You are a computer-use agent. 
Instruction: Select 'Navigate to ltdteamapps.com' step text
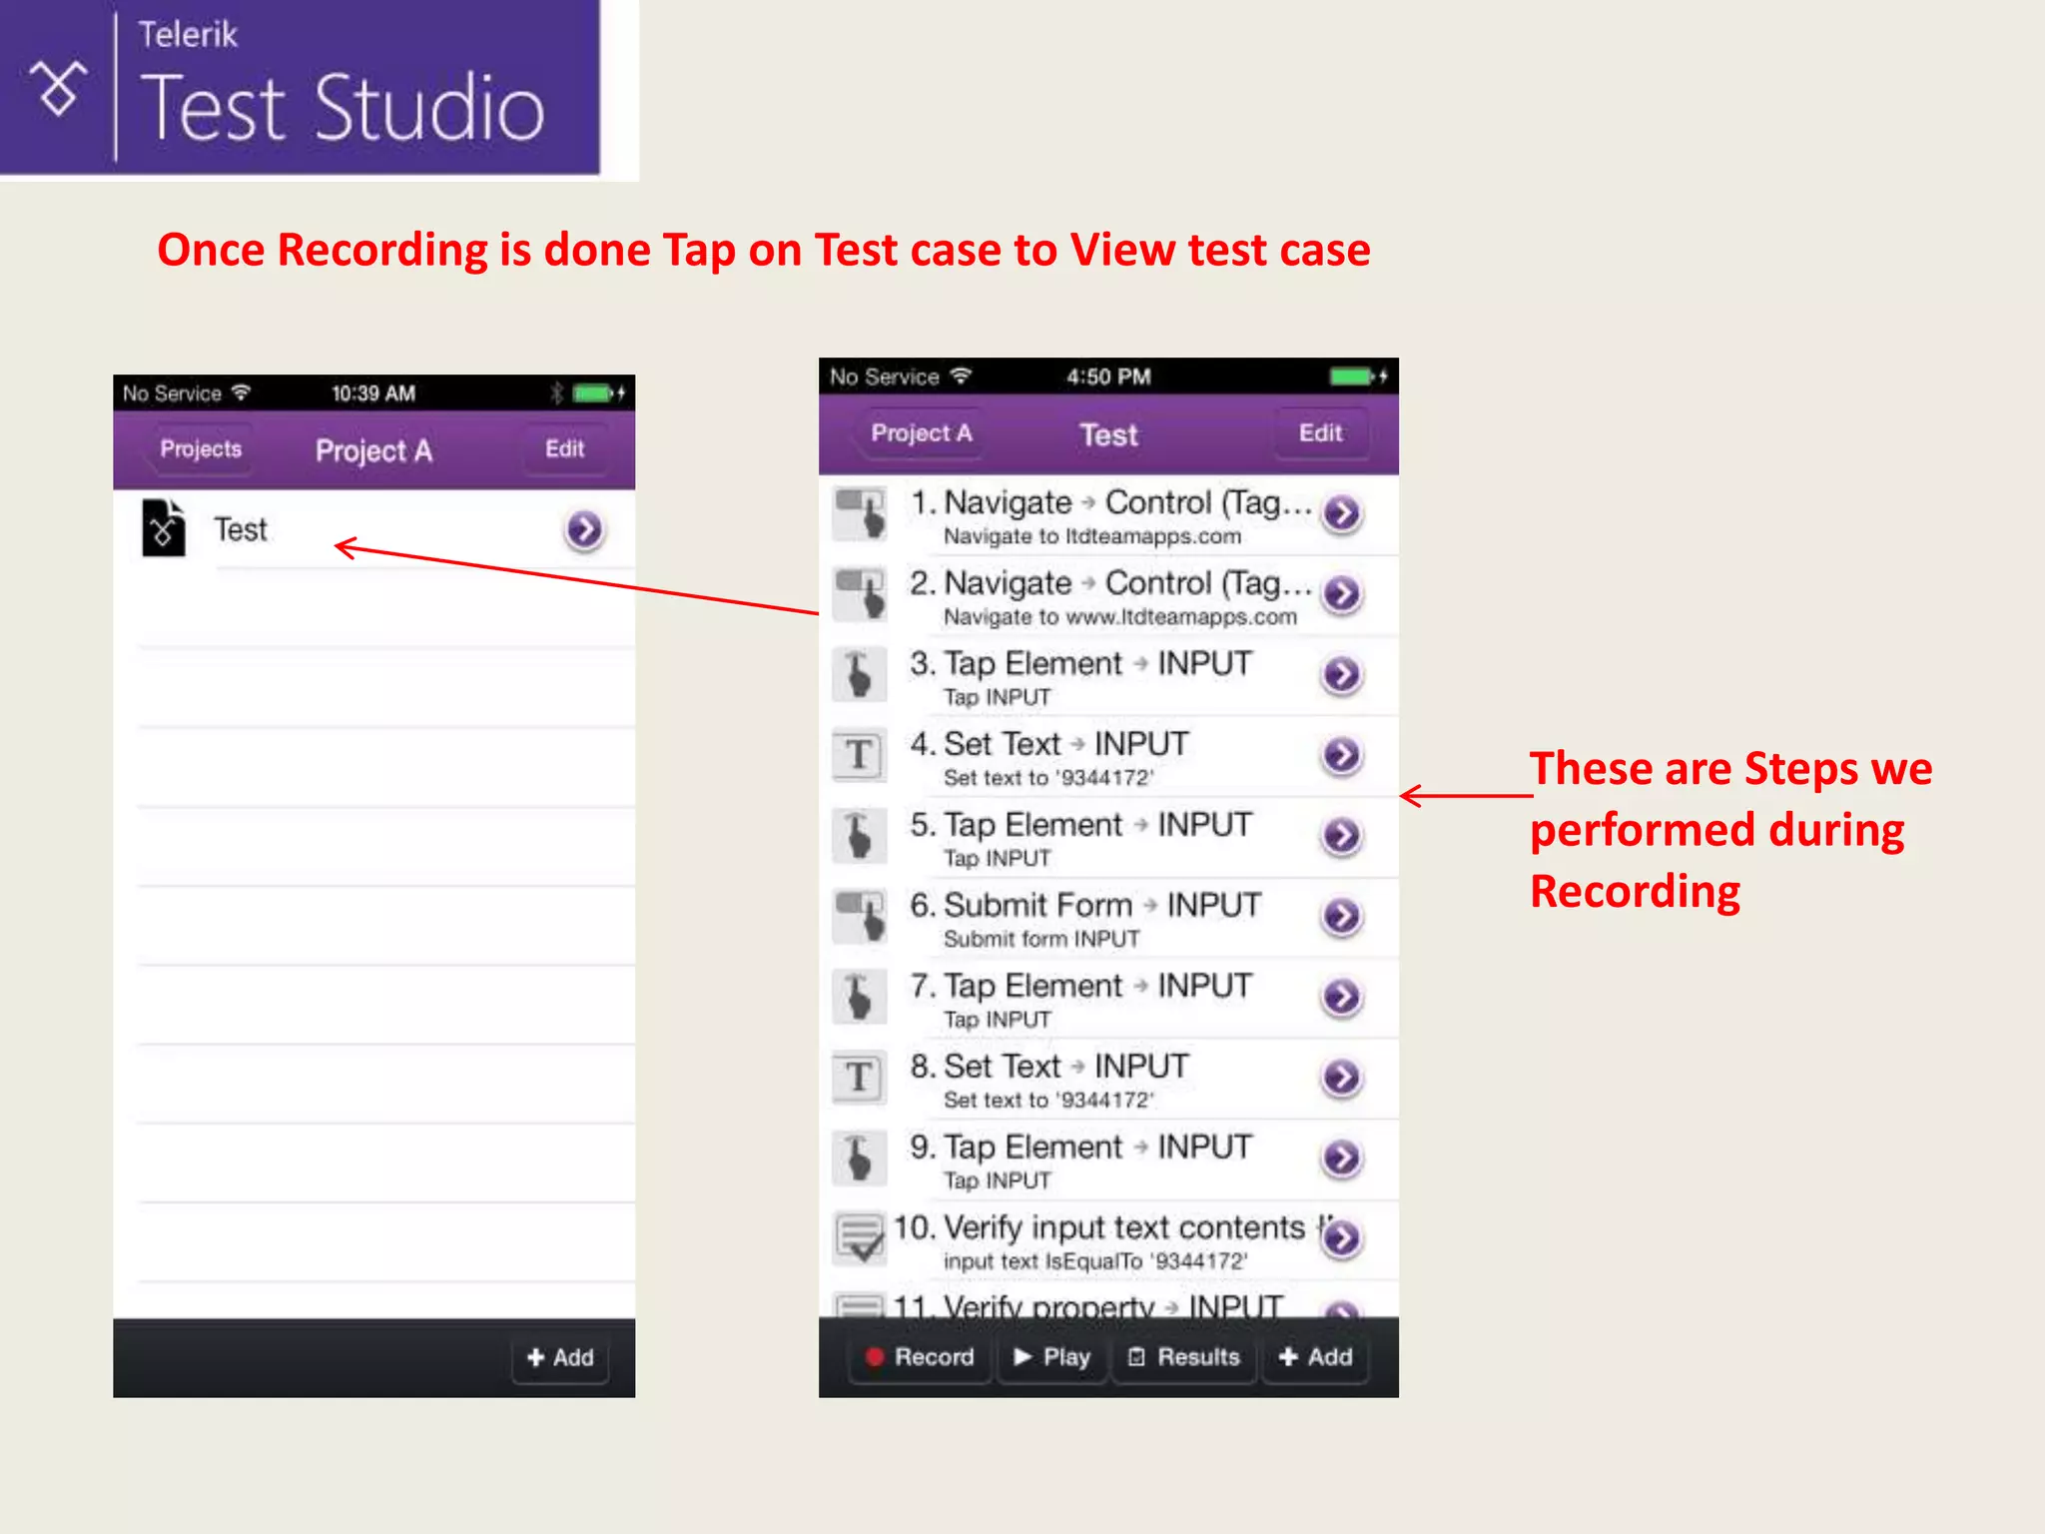(1092, 537)
